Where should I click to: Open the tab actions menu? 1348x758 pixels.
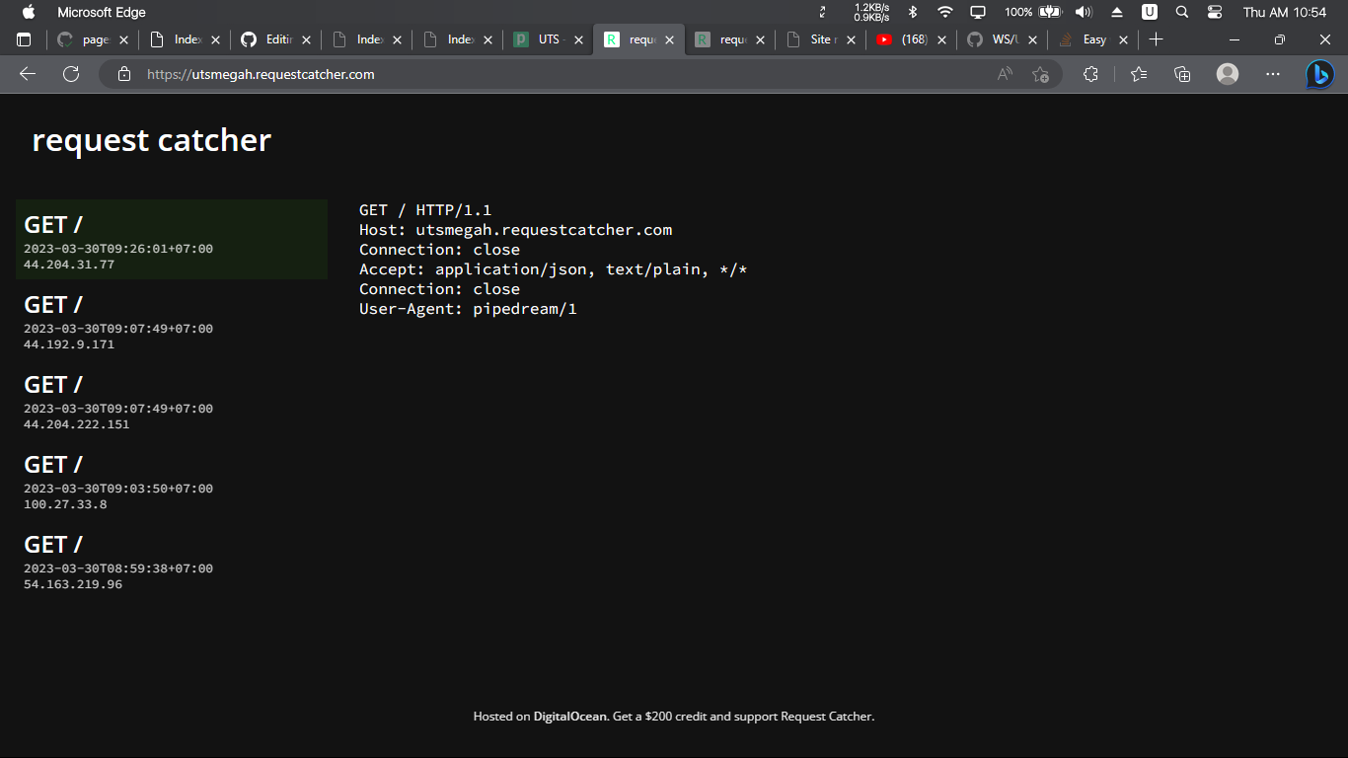24,39
